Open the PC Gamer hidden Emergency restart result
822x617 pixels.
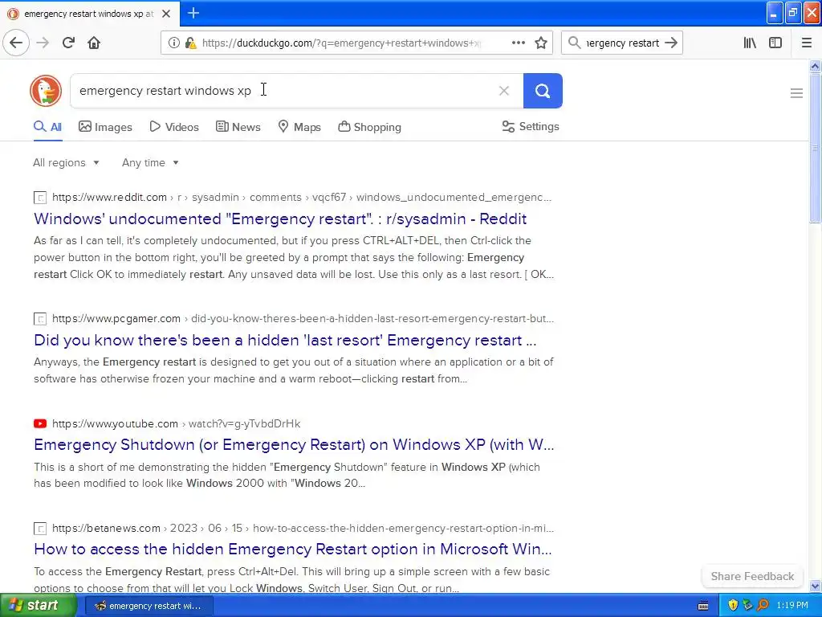(285, 340)
